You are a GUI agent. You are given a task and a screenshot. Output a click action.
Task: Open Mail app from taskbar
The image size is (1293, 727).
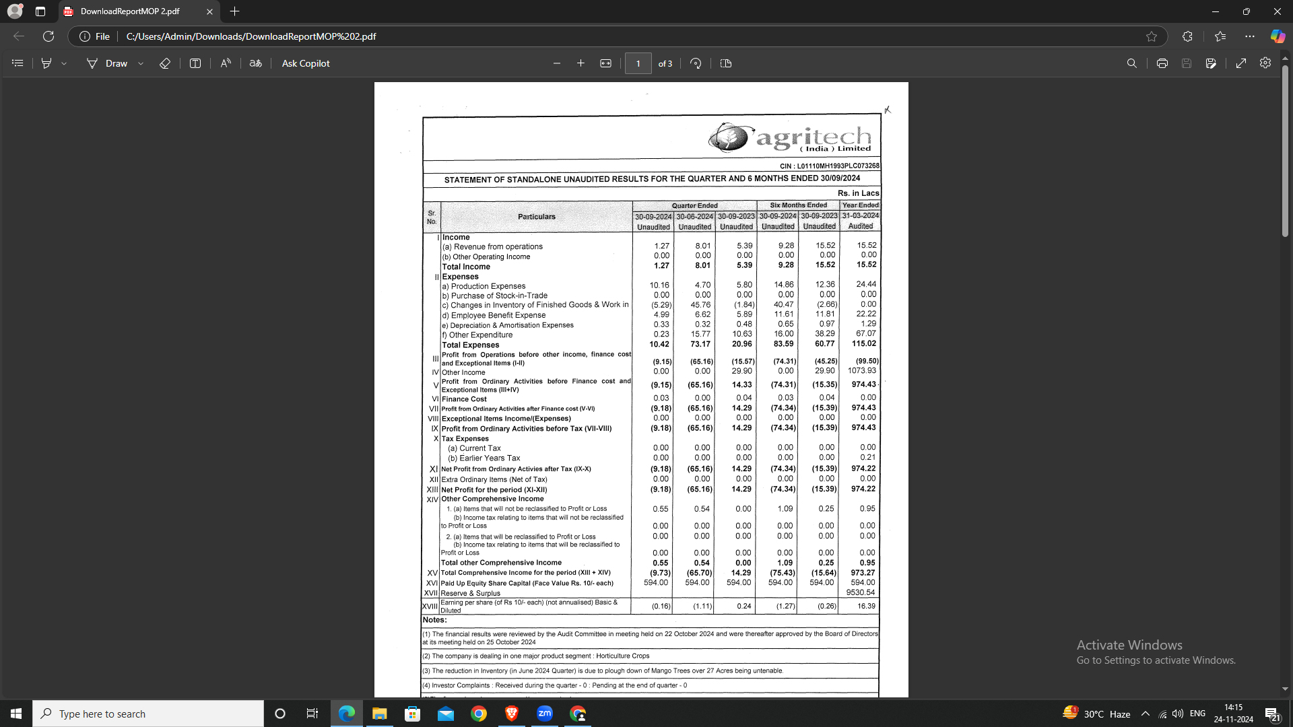click(446, 714)
